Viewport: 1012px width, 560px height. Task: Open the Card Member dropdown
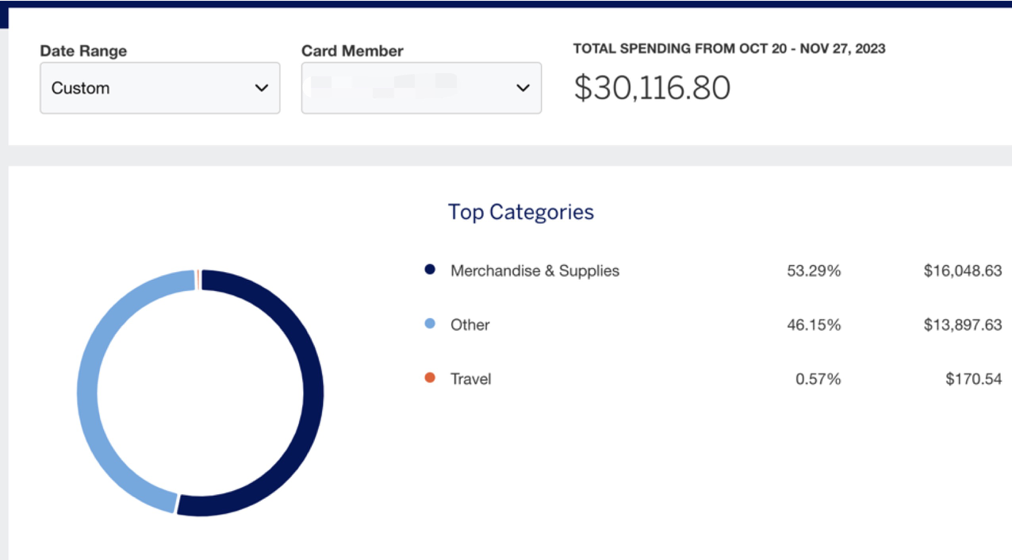pos(420,88)
